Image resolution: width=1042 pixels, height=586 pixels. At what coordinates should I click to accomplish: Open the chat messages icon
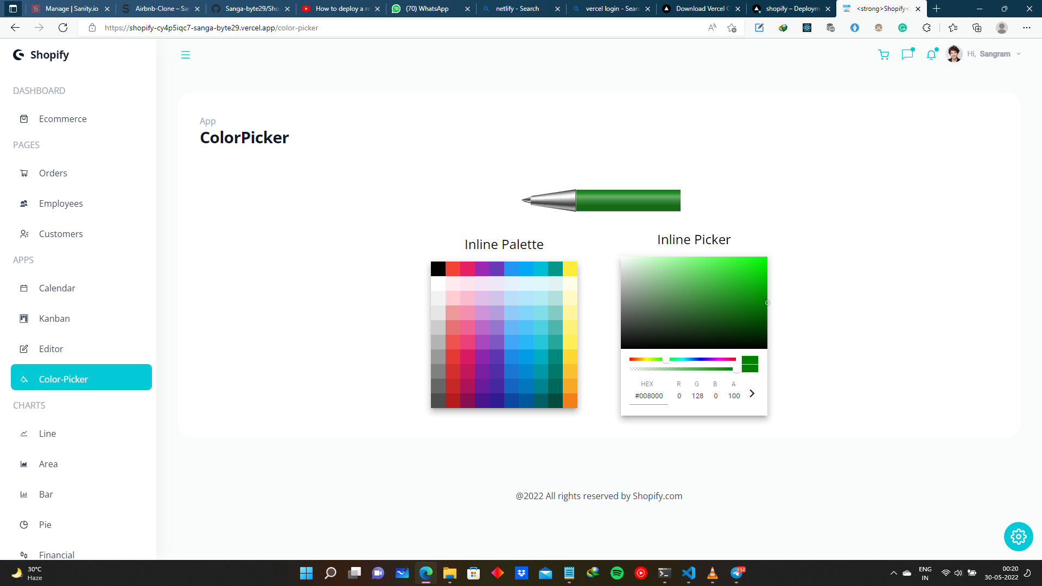(907, 55)
